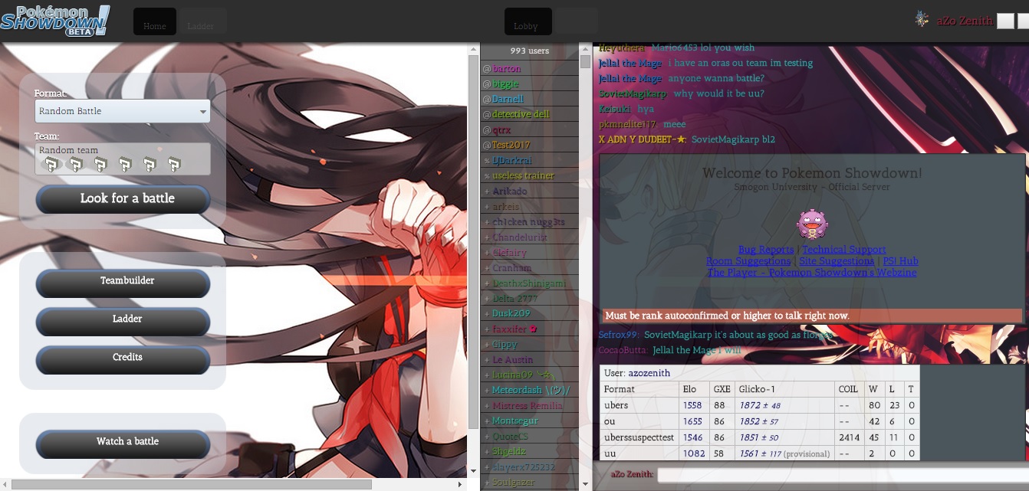Select user useless trainer in the list
The width and height of the screenshot is (1029, 491).
[x=530, y=176]
